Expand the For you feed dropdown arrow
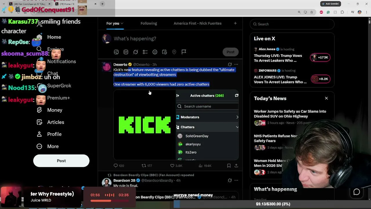371x209 pixels. [x=122, y=24]
